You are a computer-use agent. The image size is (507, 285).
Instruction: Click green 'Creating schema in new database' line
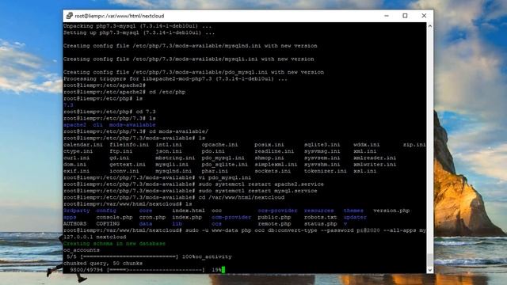[x=114, y=243]
